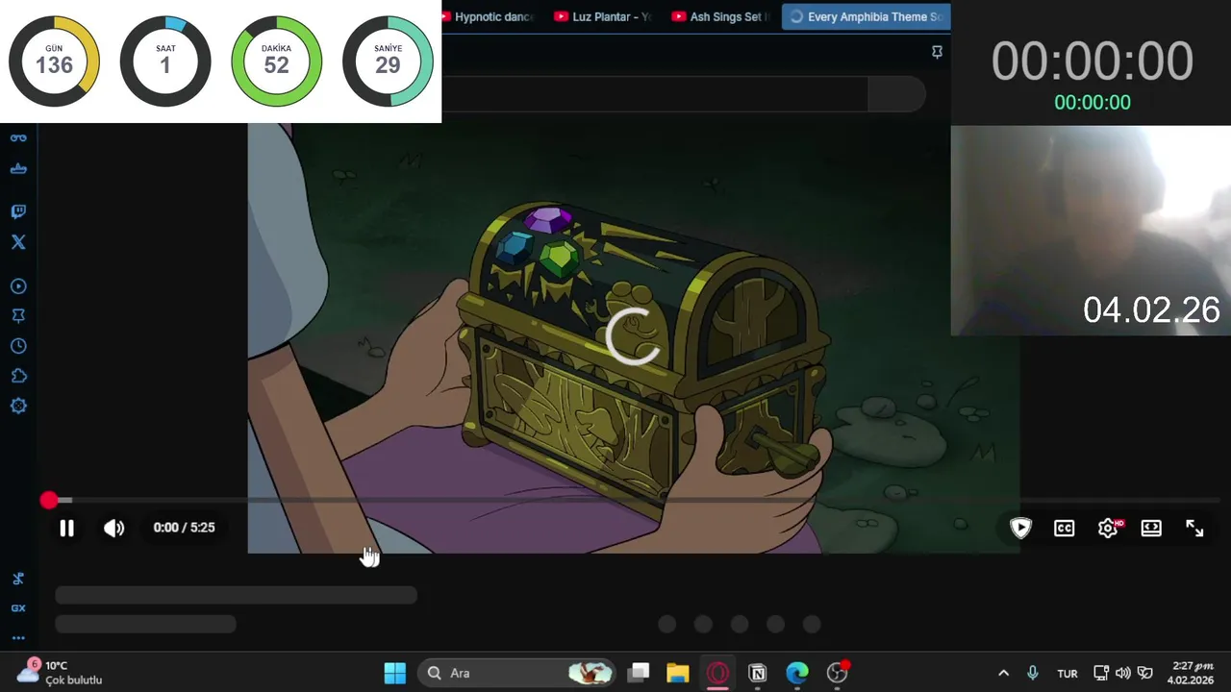Open the pinboards icon in the Opera sidebar
1231x692 pixels.
[x=18, y=316]
